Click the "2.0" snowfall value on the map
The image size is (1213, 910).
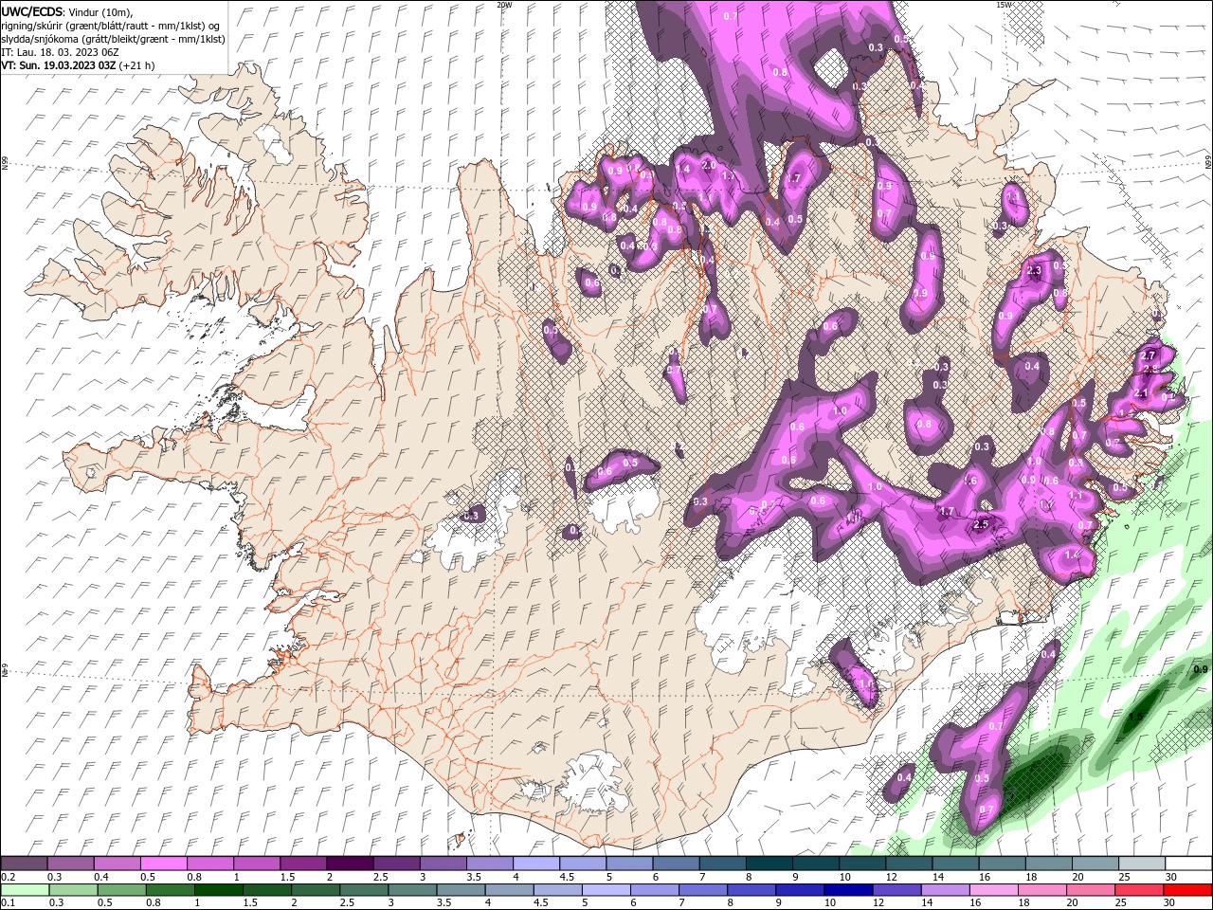coord(708,165)
